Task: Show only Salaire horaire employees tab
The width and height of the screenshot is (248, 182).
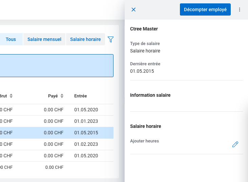Action: point(85,39)
